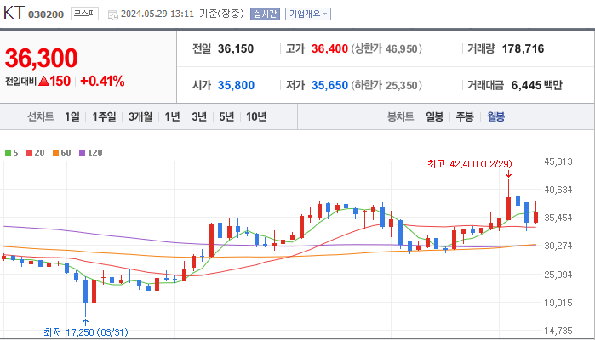This screenshot has height=340, width=595.
Task: Switch to 일봉 candlestick chart
Action: 434,116
